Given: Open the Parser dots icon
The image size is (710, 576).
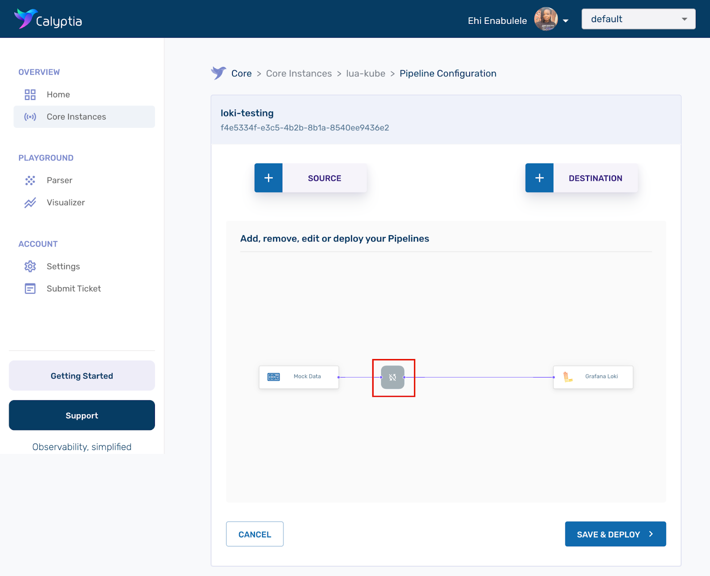Looking at the screenshot, I should pos(30,180).
